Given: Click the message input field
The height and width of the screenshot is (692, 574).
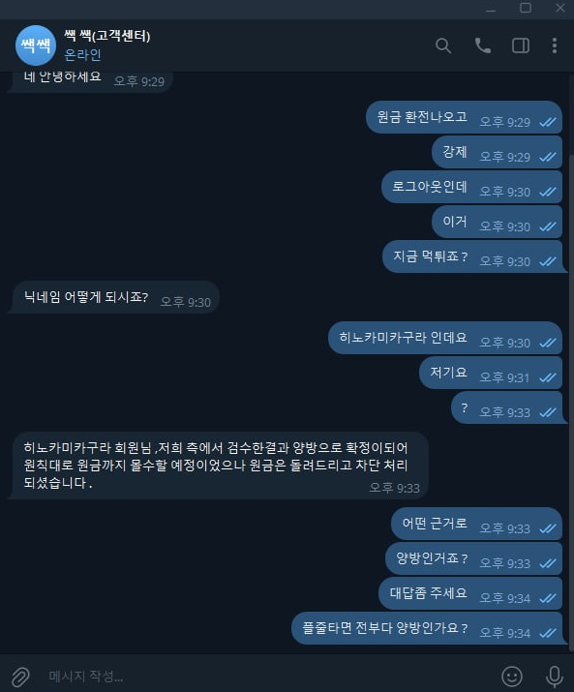Looking at the screenshot, I should [265, 676].
